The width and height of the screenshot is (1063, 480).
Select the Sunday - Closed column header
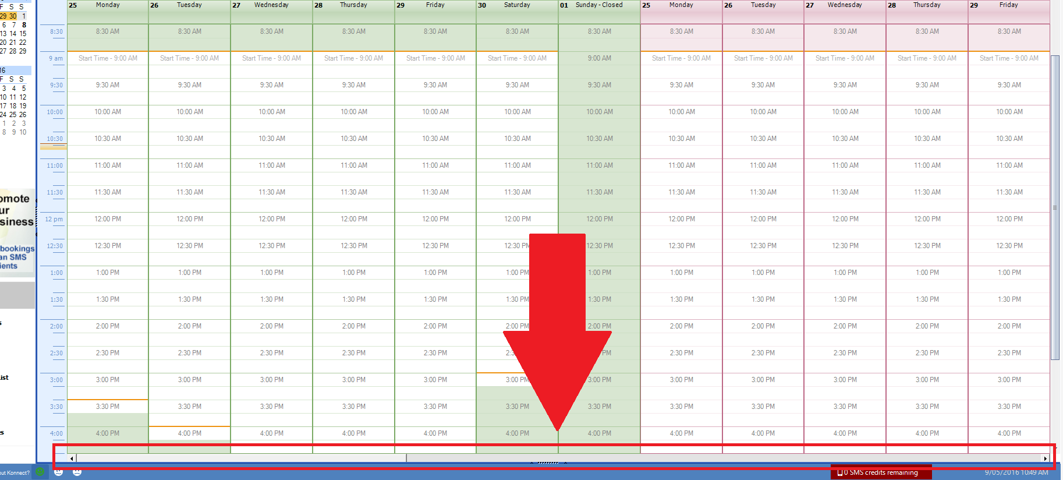point(599,5)
